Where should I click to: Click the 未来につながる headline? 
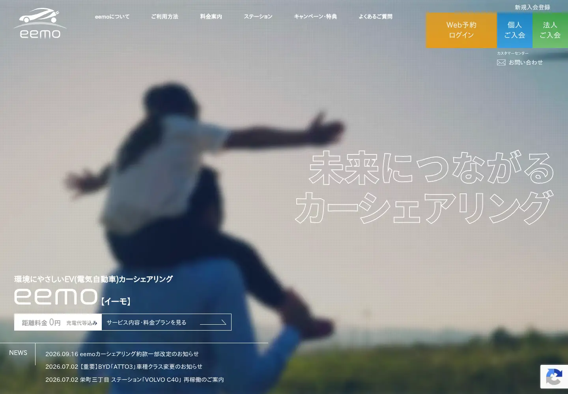click(432, 168)
